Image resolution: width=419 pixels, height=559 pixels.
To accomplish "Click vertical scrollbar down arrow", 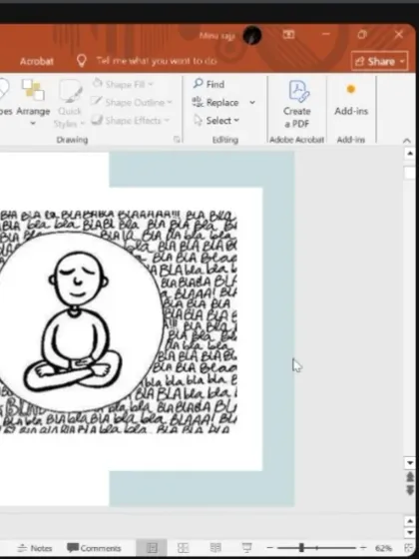I will [410, 463].
